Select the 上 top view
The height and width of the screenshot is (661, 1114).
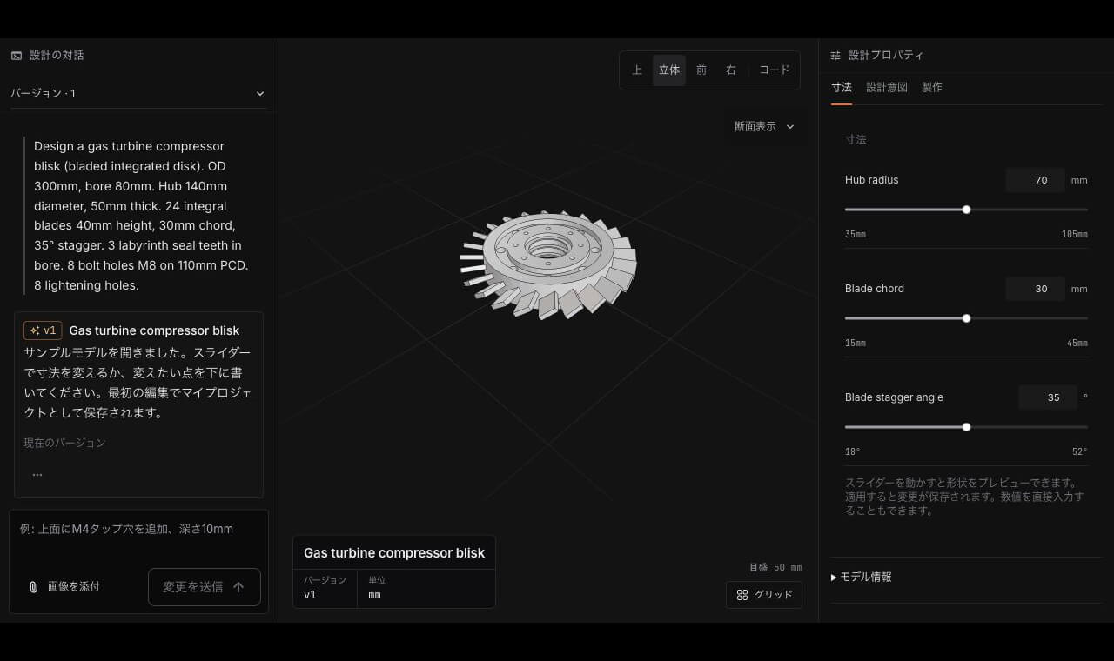tap(637, 70)
